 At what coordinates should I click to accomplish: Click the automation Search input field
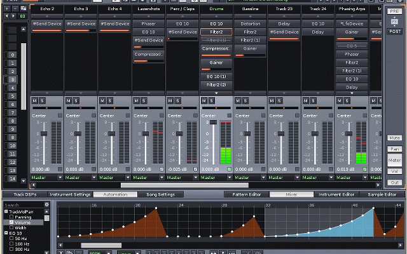(24, 204)
